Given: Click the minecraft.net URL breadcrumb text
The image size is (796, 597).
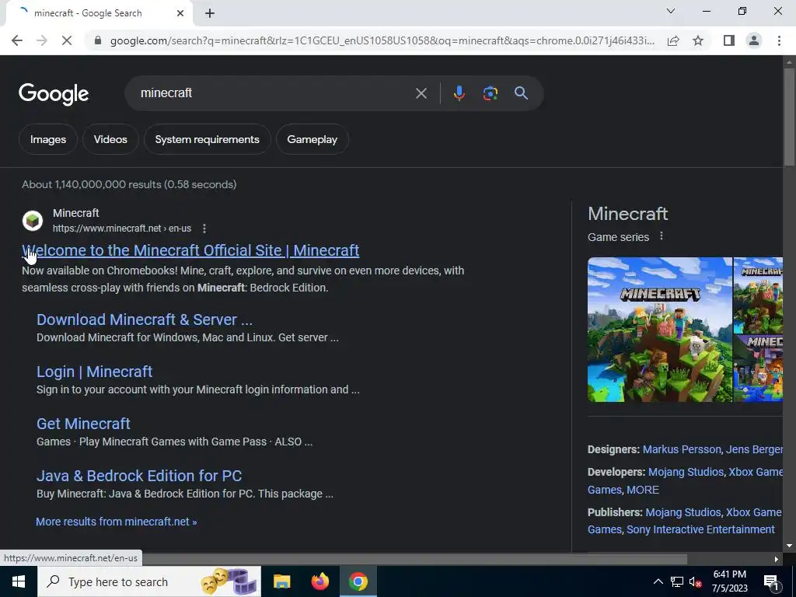Looking at the screenshot, I should coord(122,229).
